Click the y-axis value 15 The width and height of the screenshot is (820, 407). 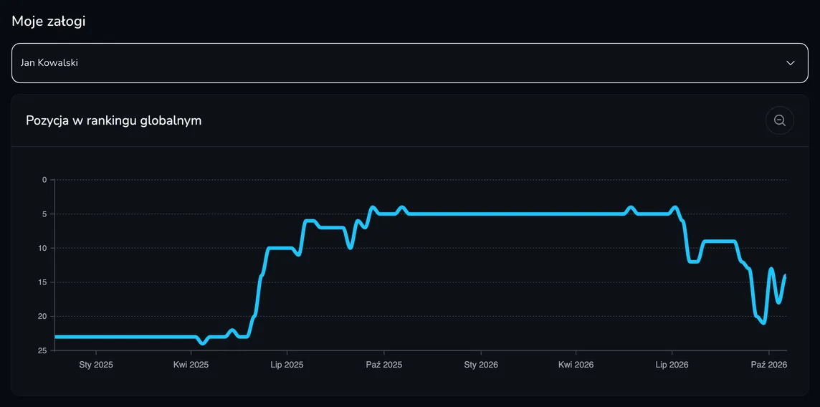(43, 282)
